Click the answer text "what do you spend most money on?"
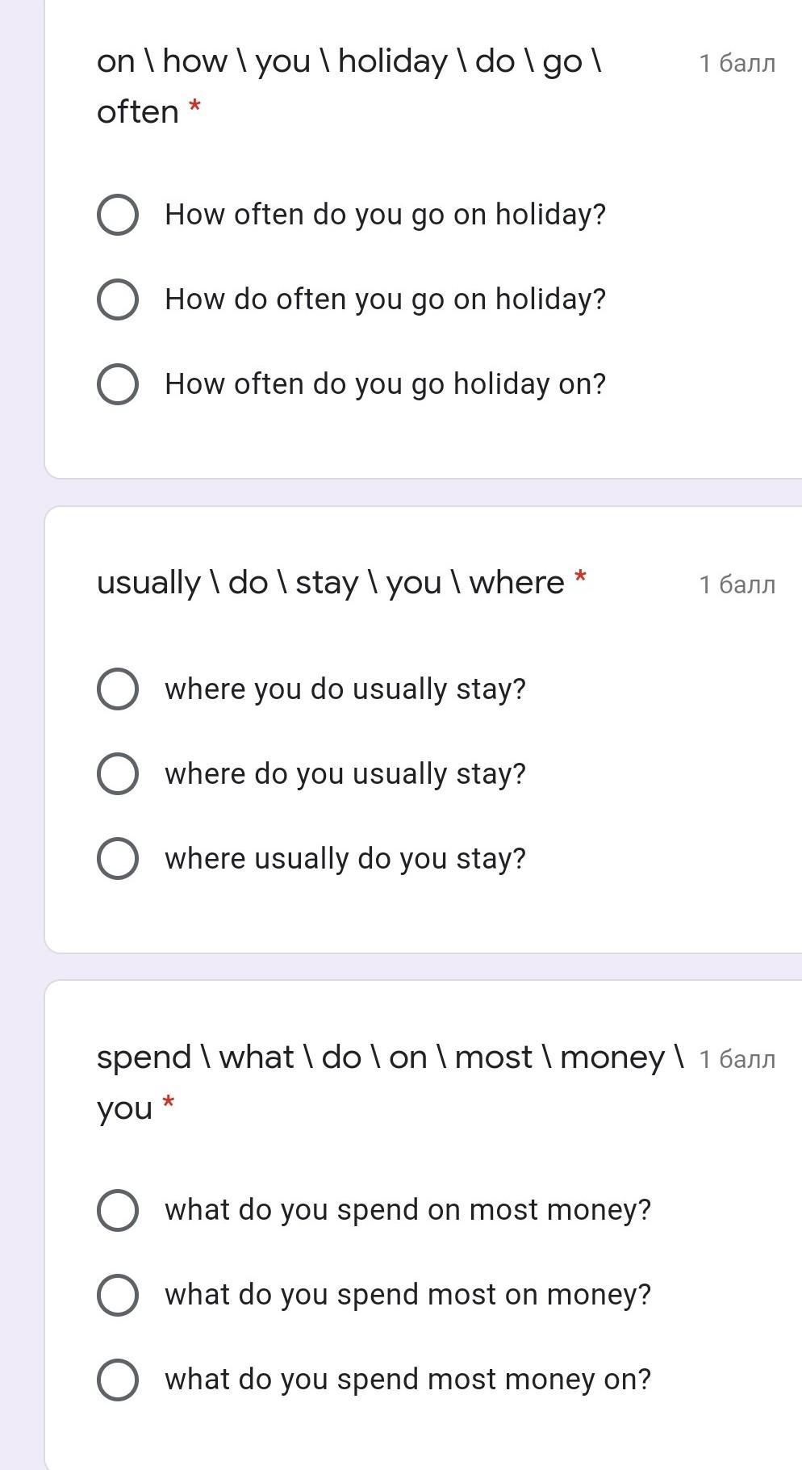The width and height of the screenshot is (802, 1470). click(407, 1380)
